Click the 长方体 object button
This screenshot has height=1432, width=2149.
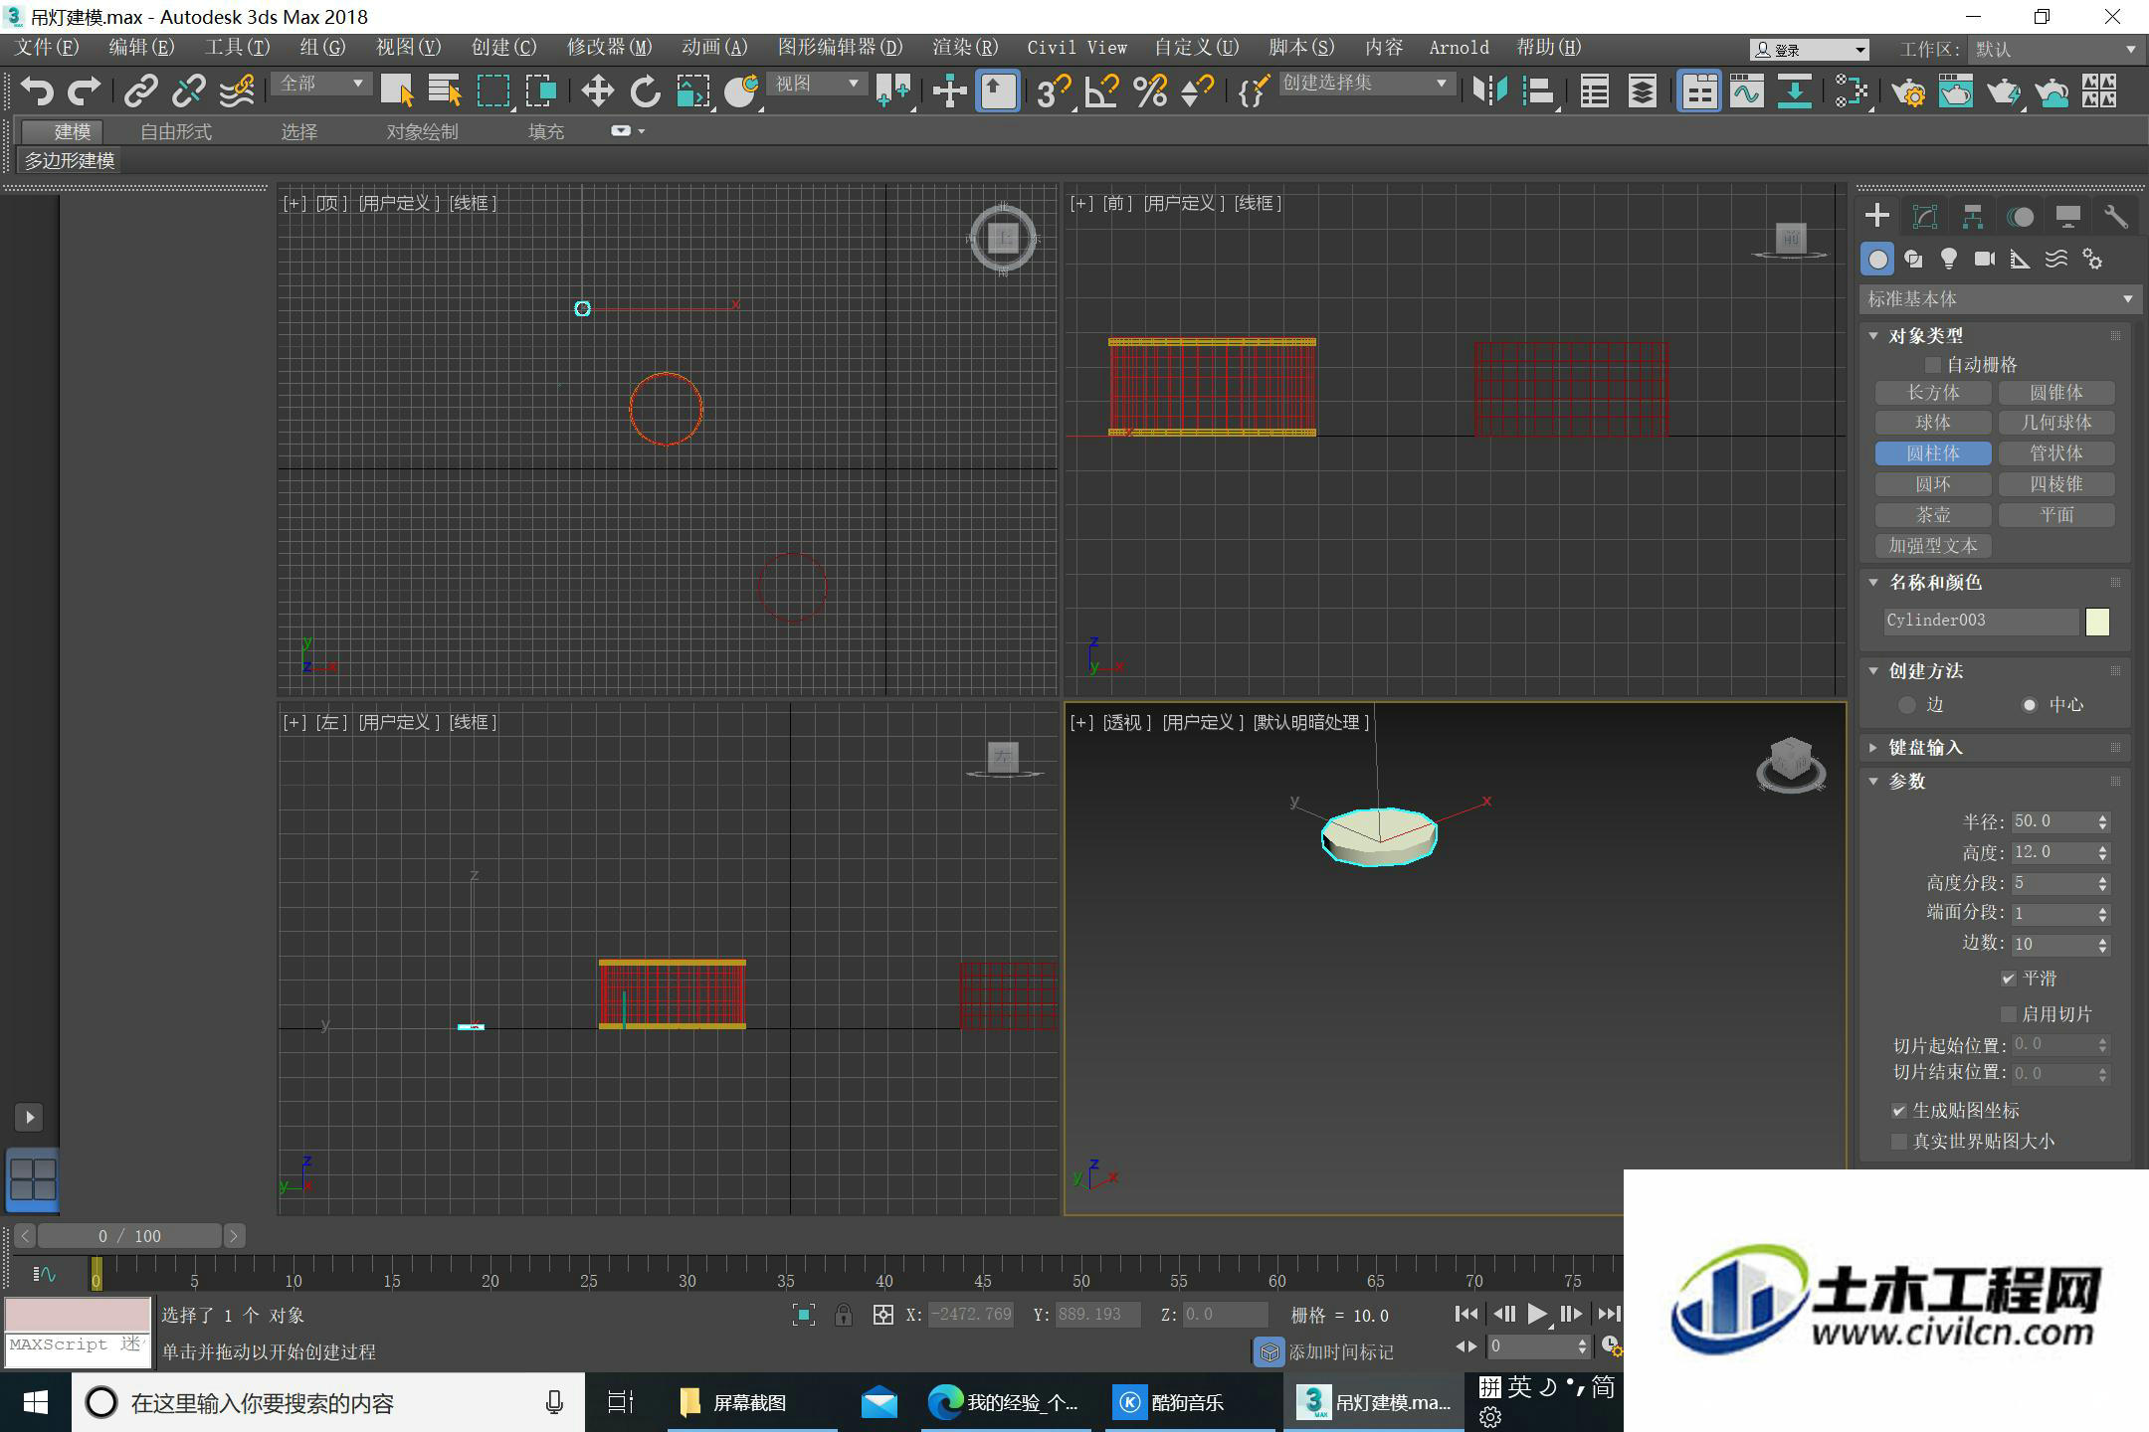click(x=1933, y=393)
